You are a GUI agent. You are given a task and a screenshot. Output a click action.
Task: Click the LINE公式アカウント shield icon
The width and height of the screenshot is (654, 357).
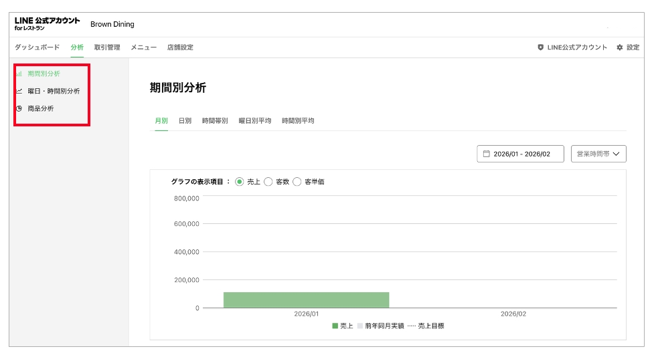[541, 47]
